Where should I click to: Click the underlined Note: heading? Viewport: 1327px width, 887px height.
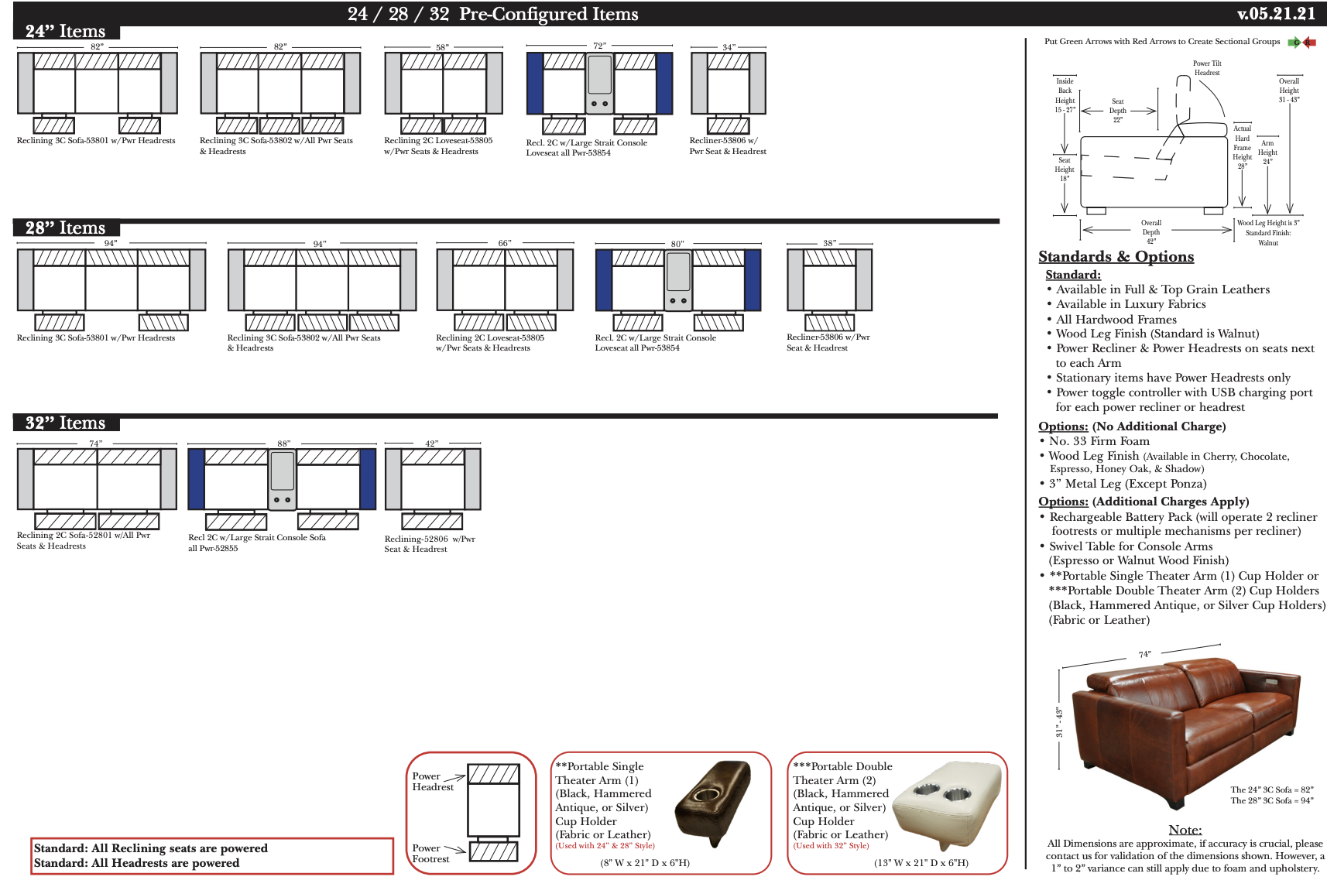[x=1185, y=830]
